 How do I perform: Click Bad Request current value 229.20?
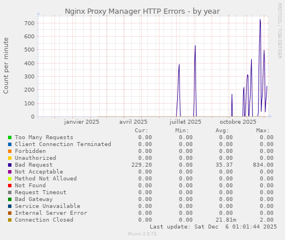click(142, 165)
